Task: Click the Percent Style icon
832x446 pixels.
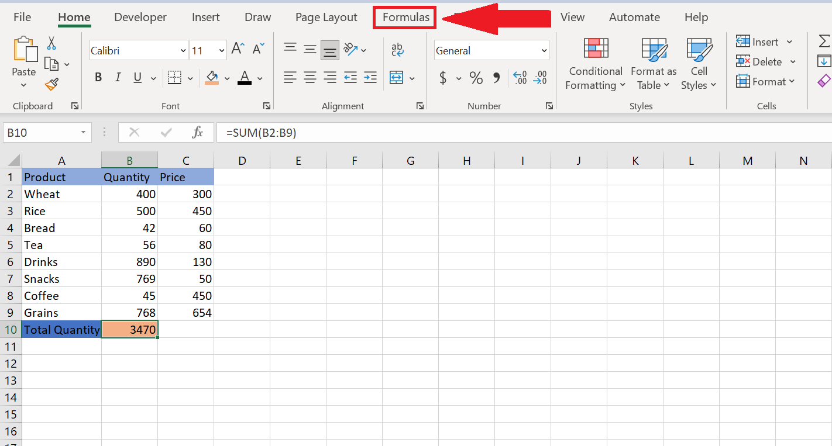Action: click(x=476, y=77)
